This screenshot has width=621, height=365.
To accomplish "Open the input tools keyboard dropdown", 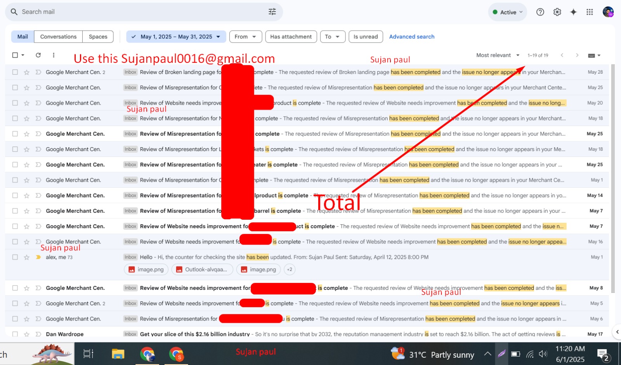I will pos(594,55).
